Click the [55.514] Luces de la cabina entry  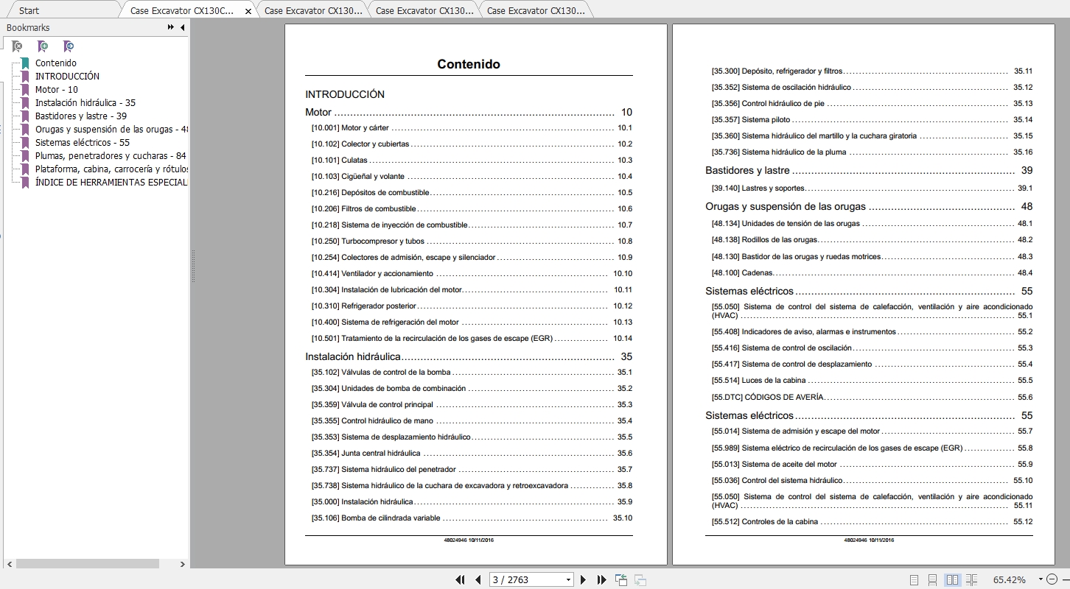pyautogui.click(x=872, y=381)
